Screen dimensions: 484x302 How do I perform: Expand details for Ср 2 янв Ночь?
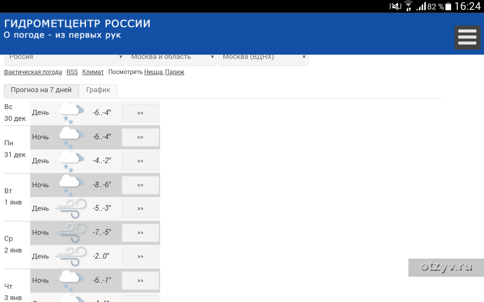tap(140, 233)
